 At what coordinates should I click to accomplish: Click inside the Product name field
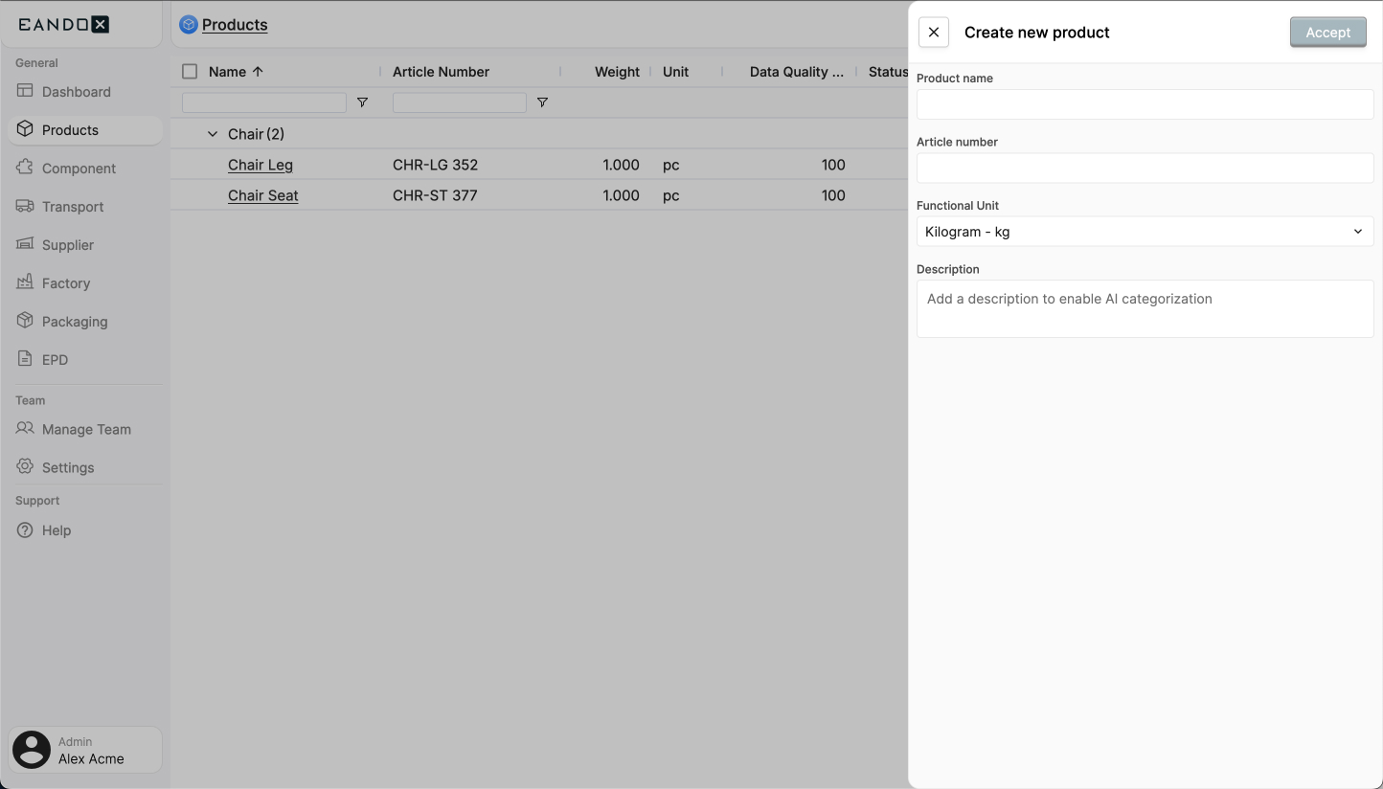(1145, 104)
